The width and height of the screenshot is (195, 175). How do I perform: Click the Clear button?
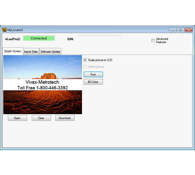(x=41, y=118)
